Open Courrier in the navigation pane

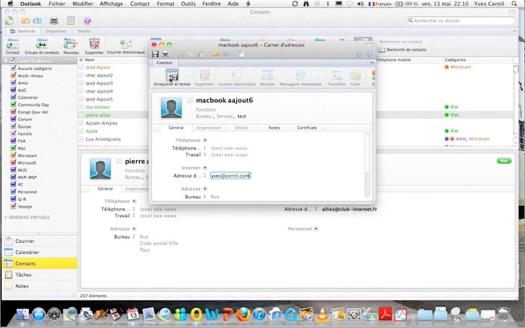(x=39, y=241)
